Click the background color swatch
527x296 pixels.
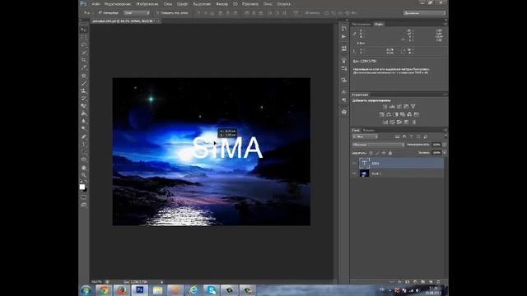point(85,190)
